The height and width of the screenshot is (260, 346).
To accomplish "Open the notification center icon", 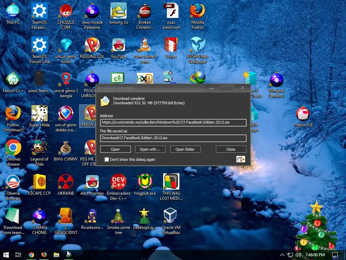I will point(335,255).
